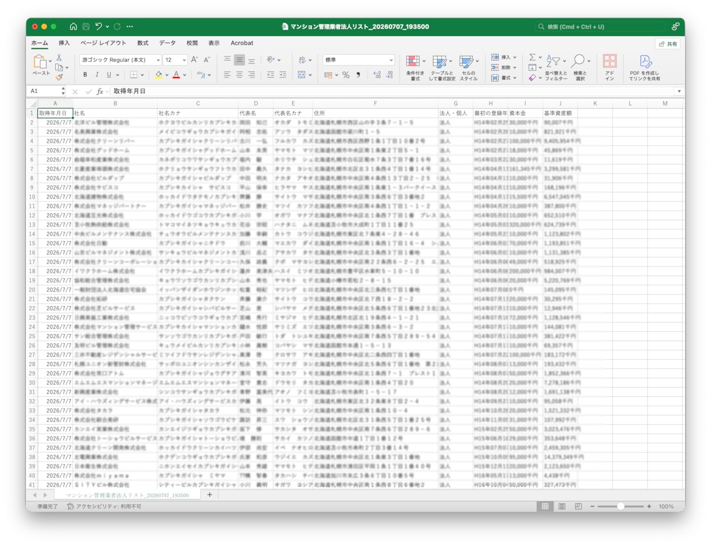Apply the percent style
Screen dimensions: 711x546
(346, 75)
